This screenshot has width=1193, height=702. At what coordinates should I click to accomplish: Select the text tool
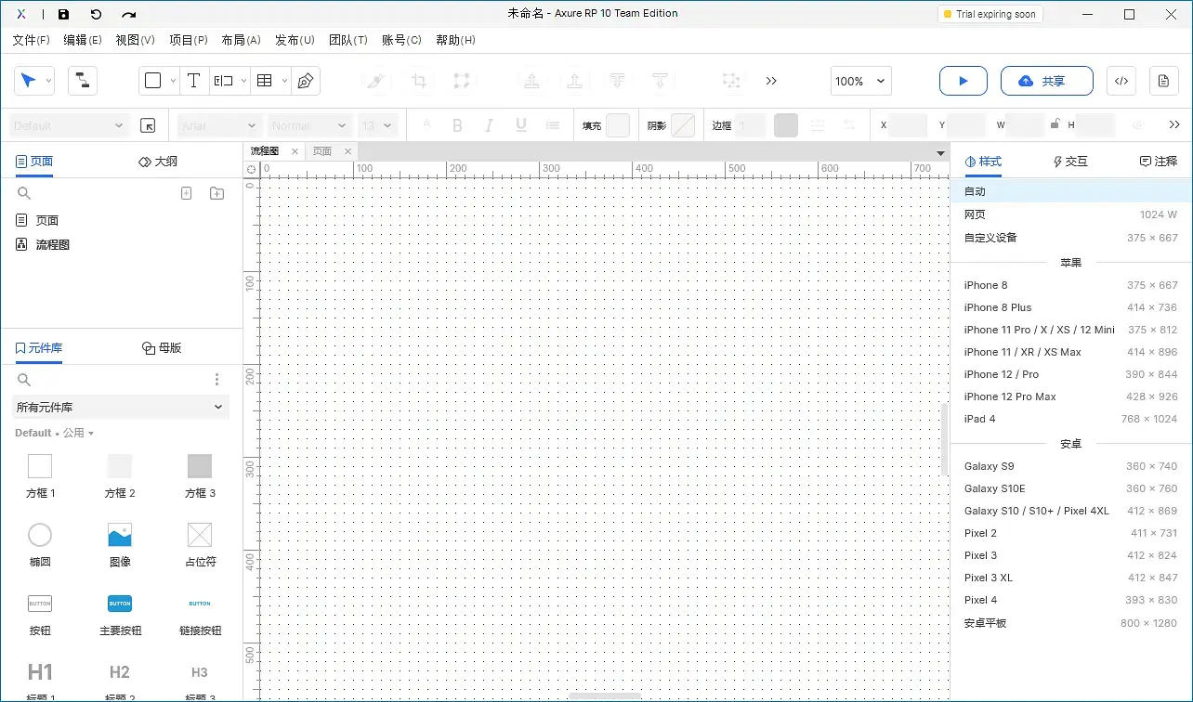193,81
